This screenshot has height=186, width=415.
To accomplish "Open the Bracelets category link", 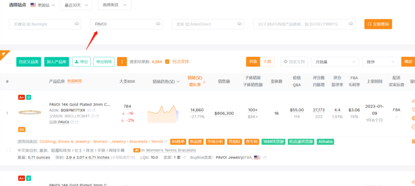I will pyautogui.click(x=138, y=142).
